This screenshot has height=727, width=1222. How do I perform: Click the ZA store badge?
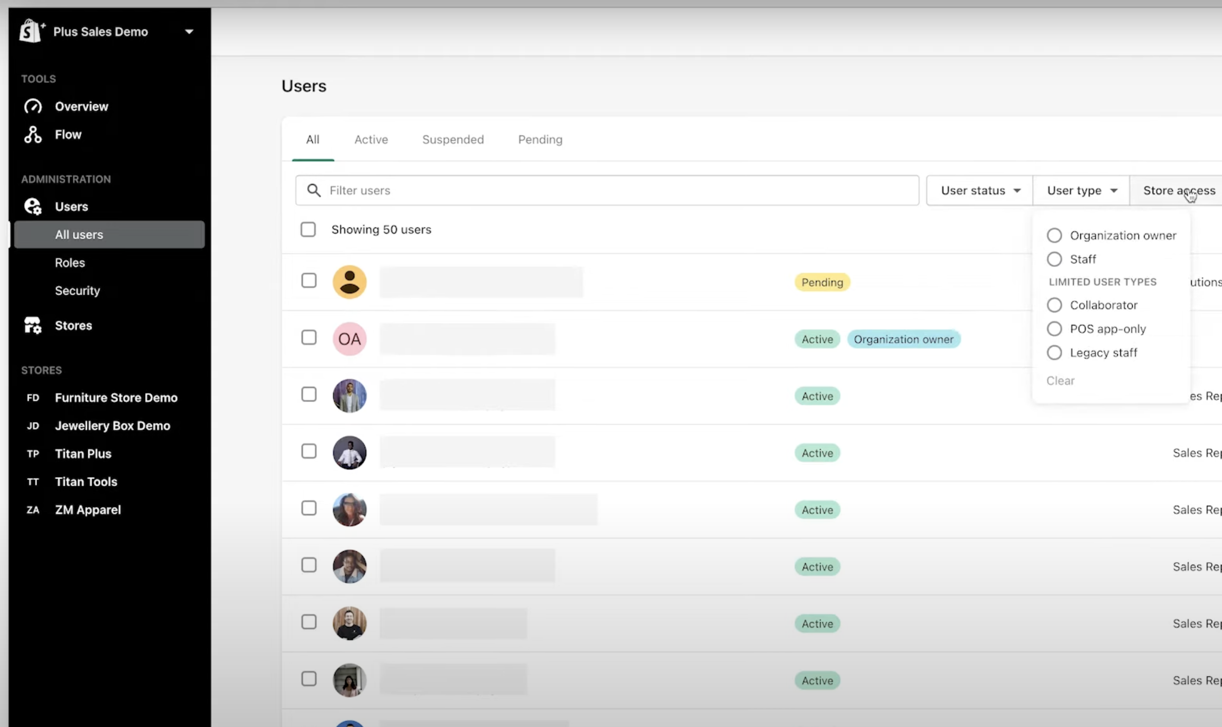tap(33, 510)
